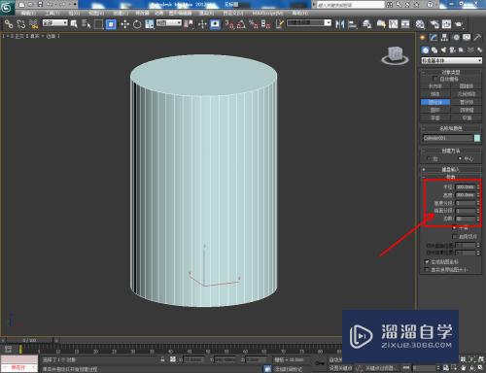Screen dimensions: 486x373
Task: Click the Bind to Space Warp tool
Action: [x=33, y=24]
